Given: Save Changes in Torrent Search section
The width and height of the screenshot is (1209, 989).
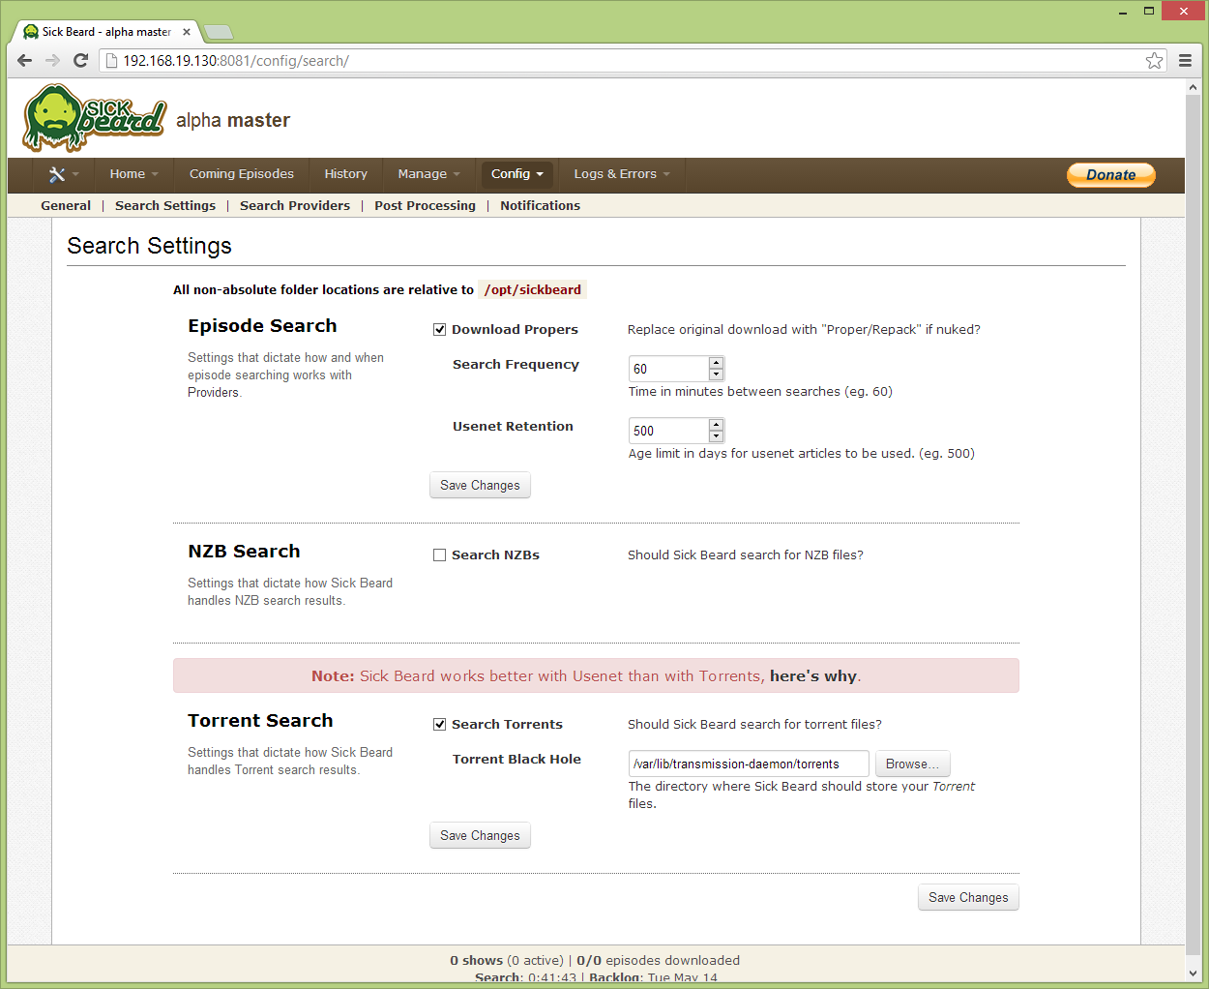Looking at the screenshot, I should (480, 836).
